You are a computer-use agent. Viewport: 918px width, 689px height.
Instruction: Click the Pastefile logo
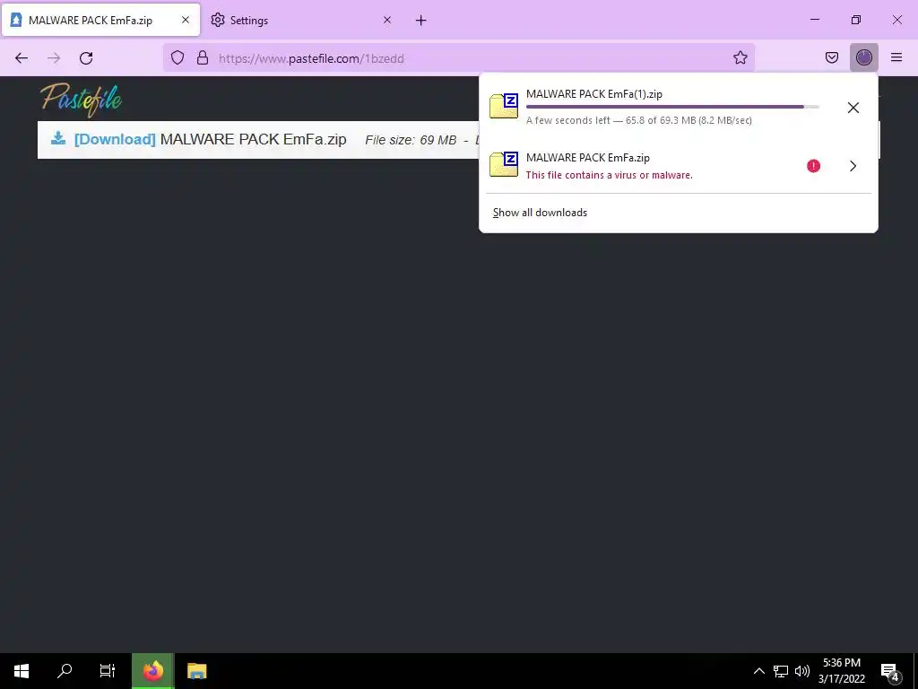tap(81, 100)
